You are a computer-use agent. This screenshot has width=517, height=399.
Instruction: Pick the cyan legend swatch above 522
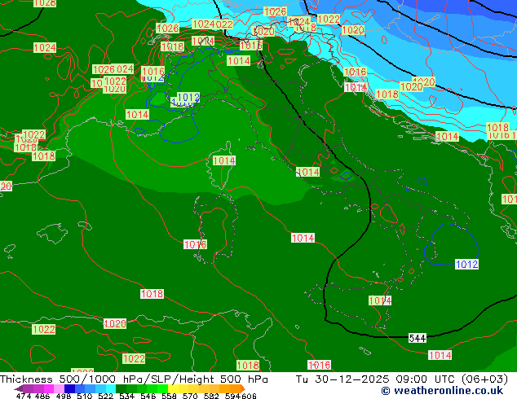111,388
